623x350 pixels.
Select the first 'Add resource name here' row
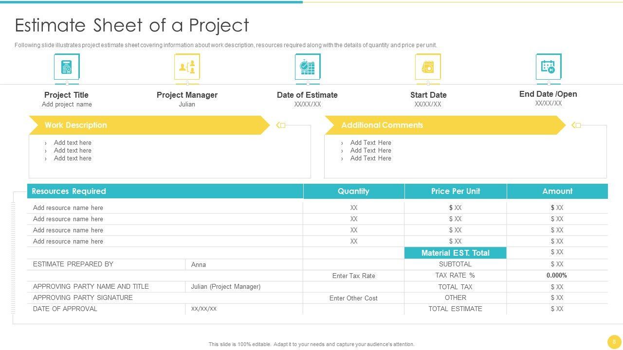tap(165, 208)
